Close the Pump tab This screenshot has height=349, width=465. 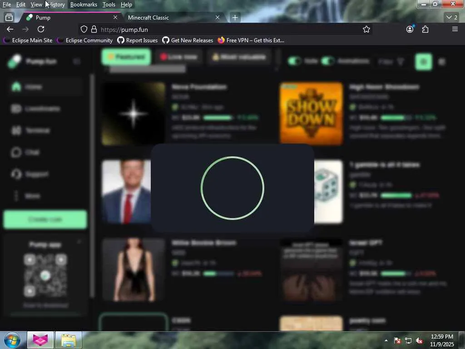[x=115, y=18]
